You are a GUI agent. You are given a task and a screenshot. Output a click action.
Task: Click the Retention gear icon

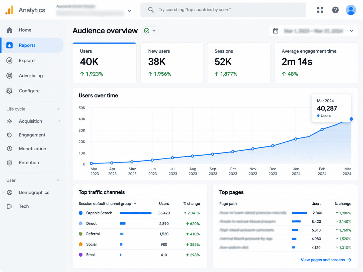(x=10, y=163)
